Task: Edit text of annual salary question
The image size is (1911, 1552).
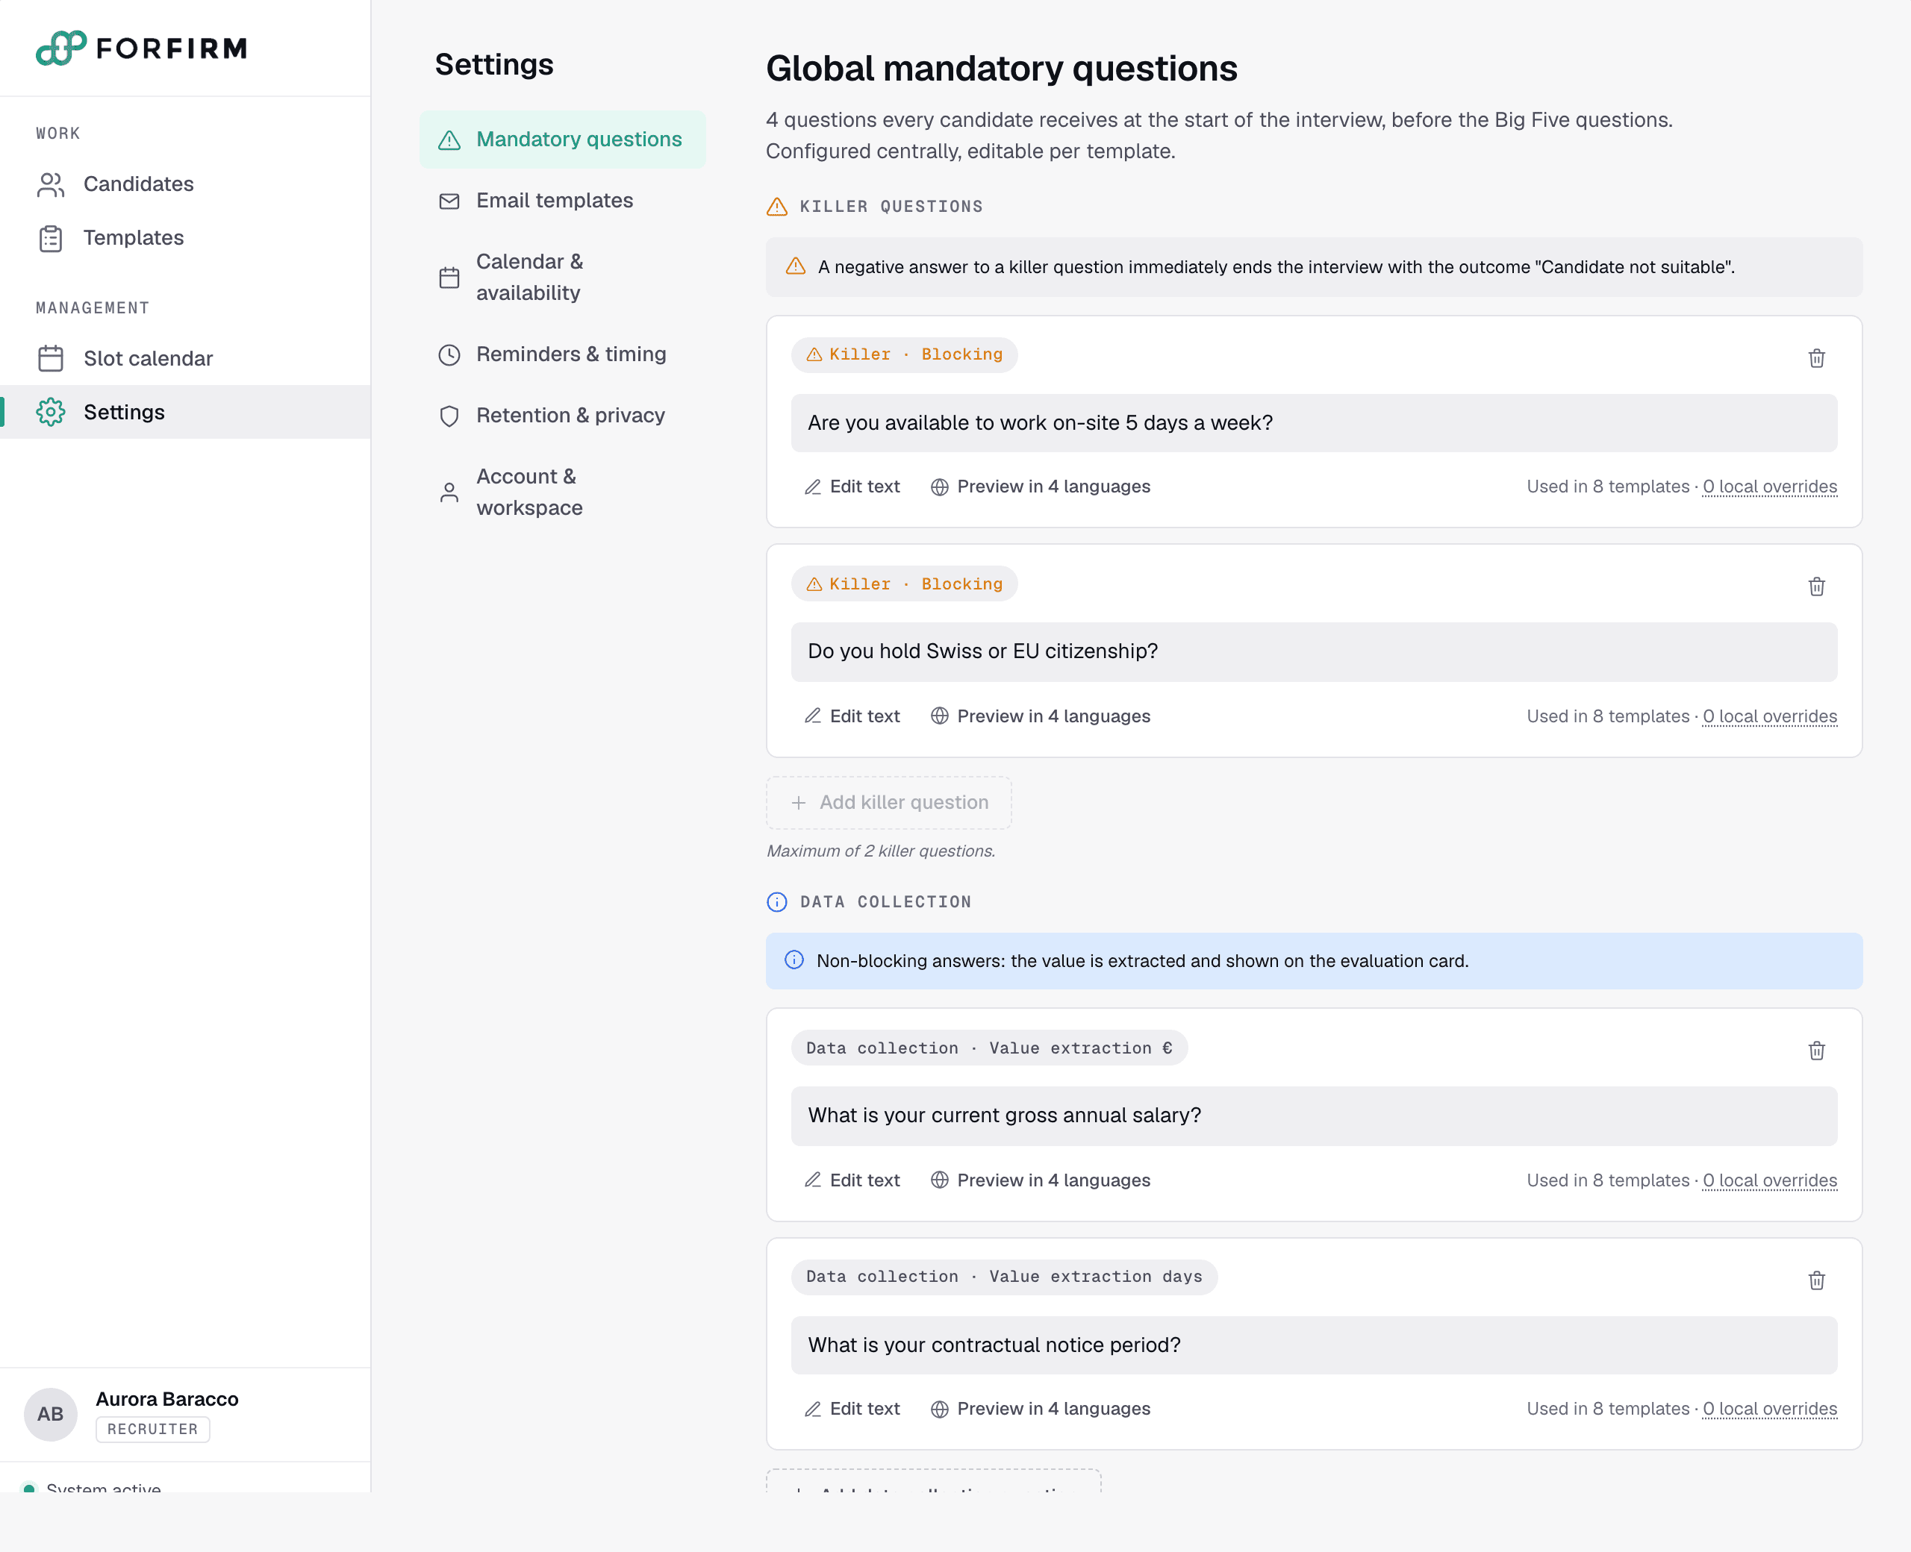Action: (x=852, y=1180)
